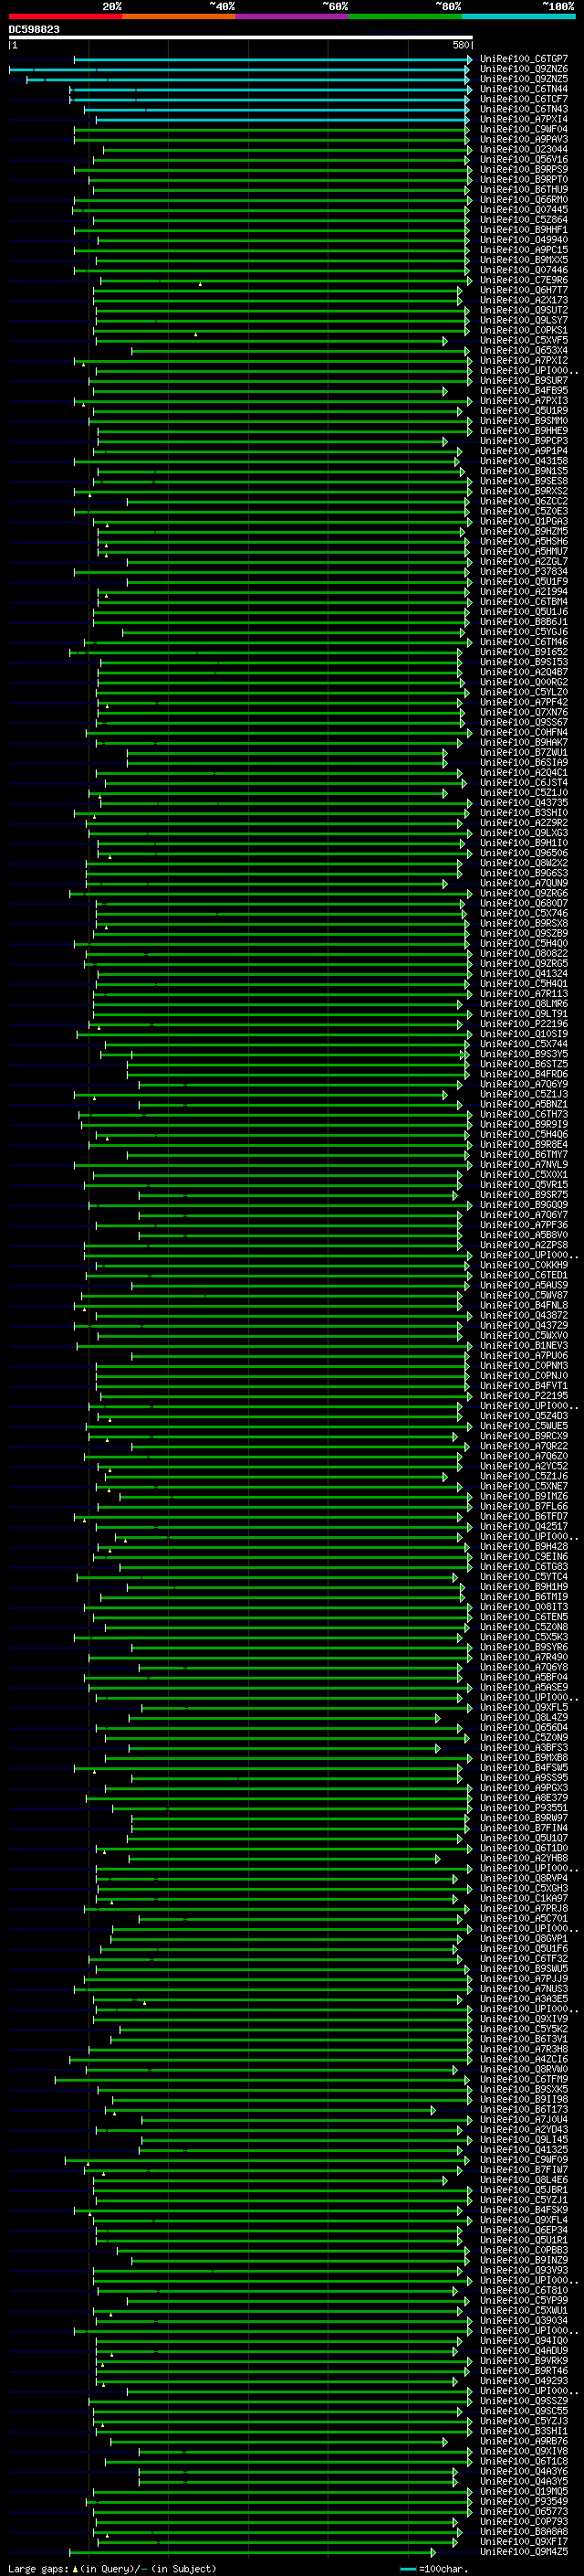Select label UniRef100_B4FRD6
The width and height of the screenshot is (584, 2576).
click(524, 1074)
